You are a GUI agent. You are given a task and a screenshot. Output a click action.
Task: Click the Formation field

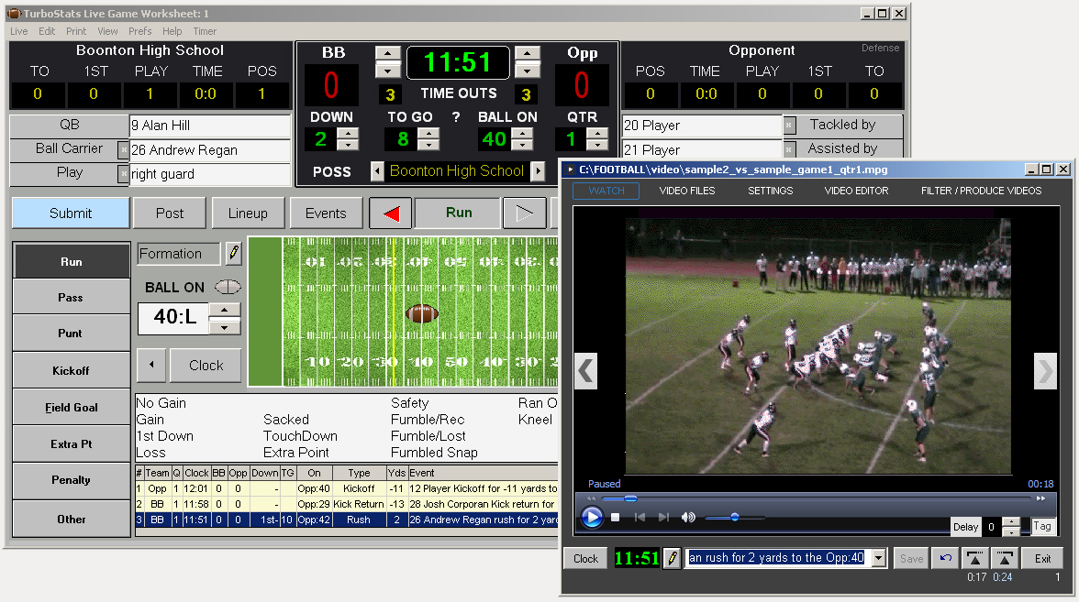(178, 254)
